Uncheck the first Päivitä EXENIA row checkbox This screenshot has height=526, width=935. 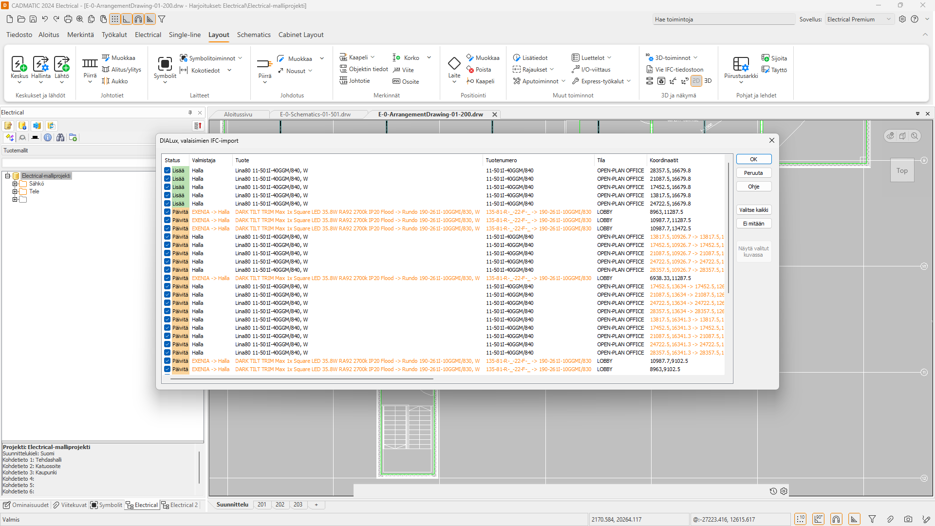coord(167,212)
